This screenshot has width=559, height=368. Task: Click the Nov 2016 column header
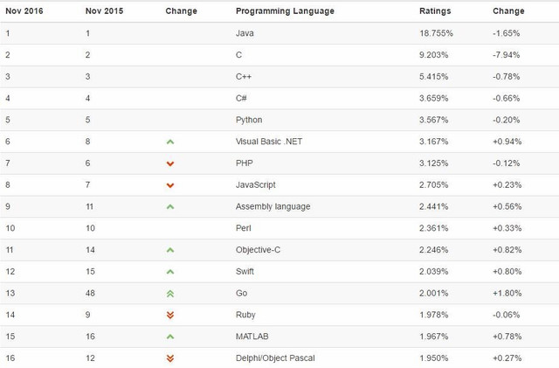click(x=26, y=11)
